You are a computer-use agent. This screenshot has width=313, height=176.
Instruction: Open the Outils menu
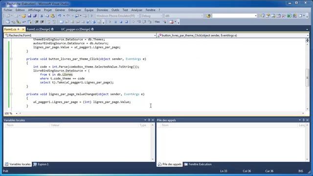click(115, 10)
